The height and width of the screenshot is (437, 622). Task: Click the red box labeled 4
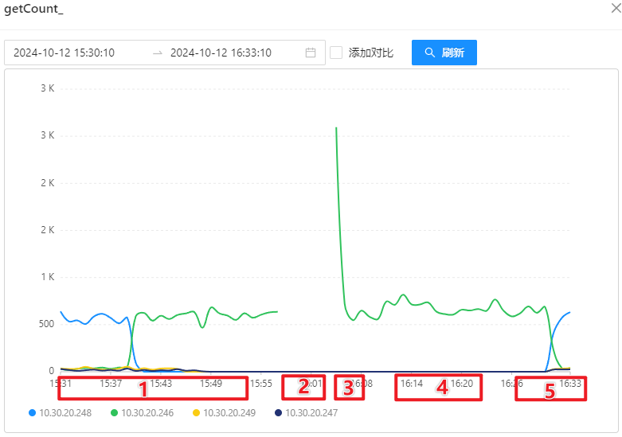[x=437, y=387]
